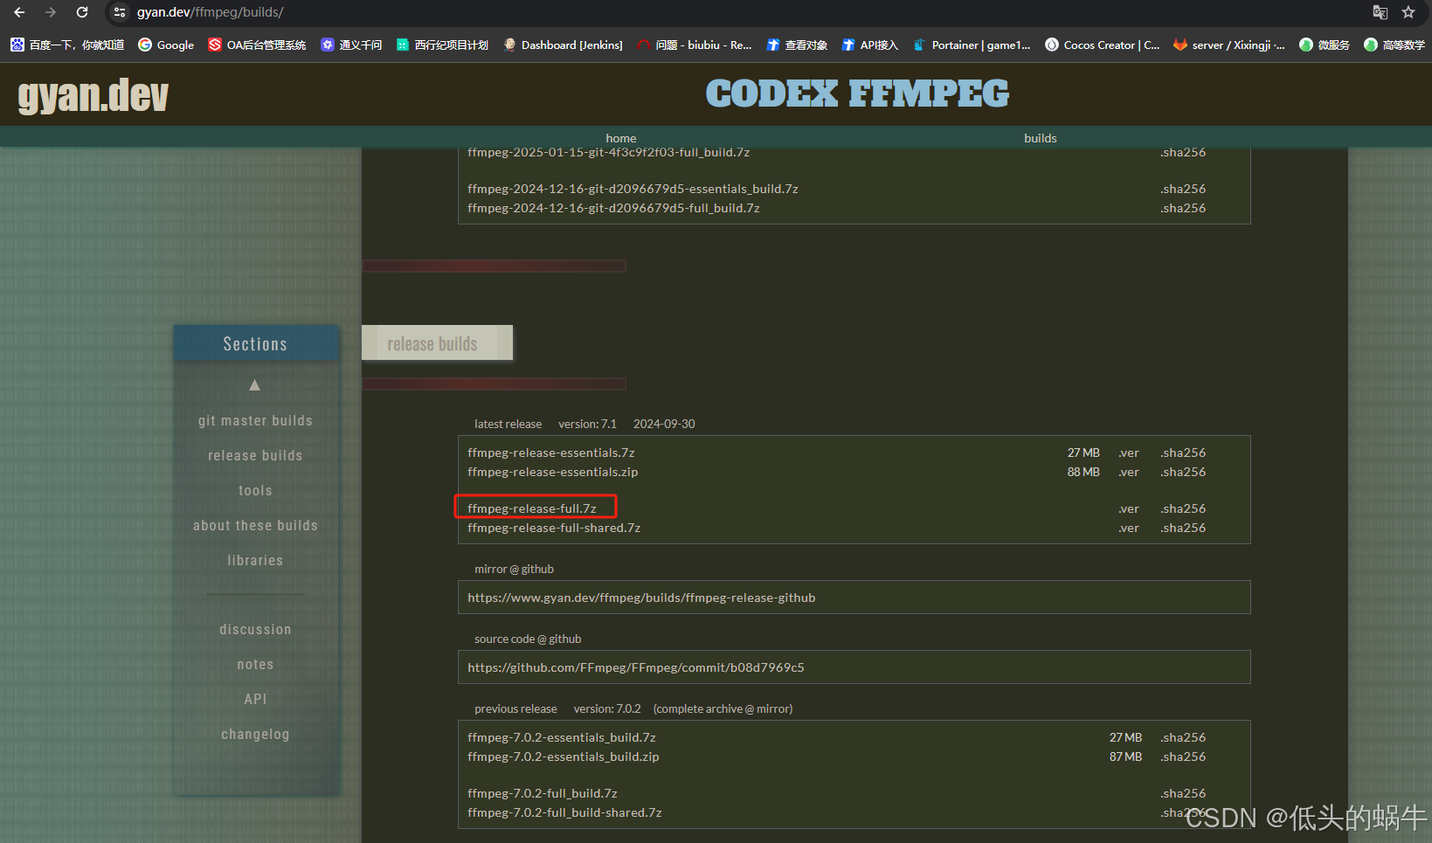This screenshot has width=1432, height=843.
Task: Click the gyan.dev site logo
Action: 93,94
